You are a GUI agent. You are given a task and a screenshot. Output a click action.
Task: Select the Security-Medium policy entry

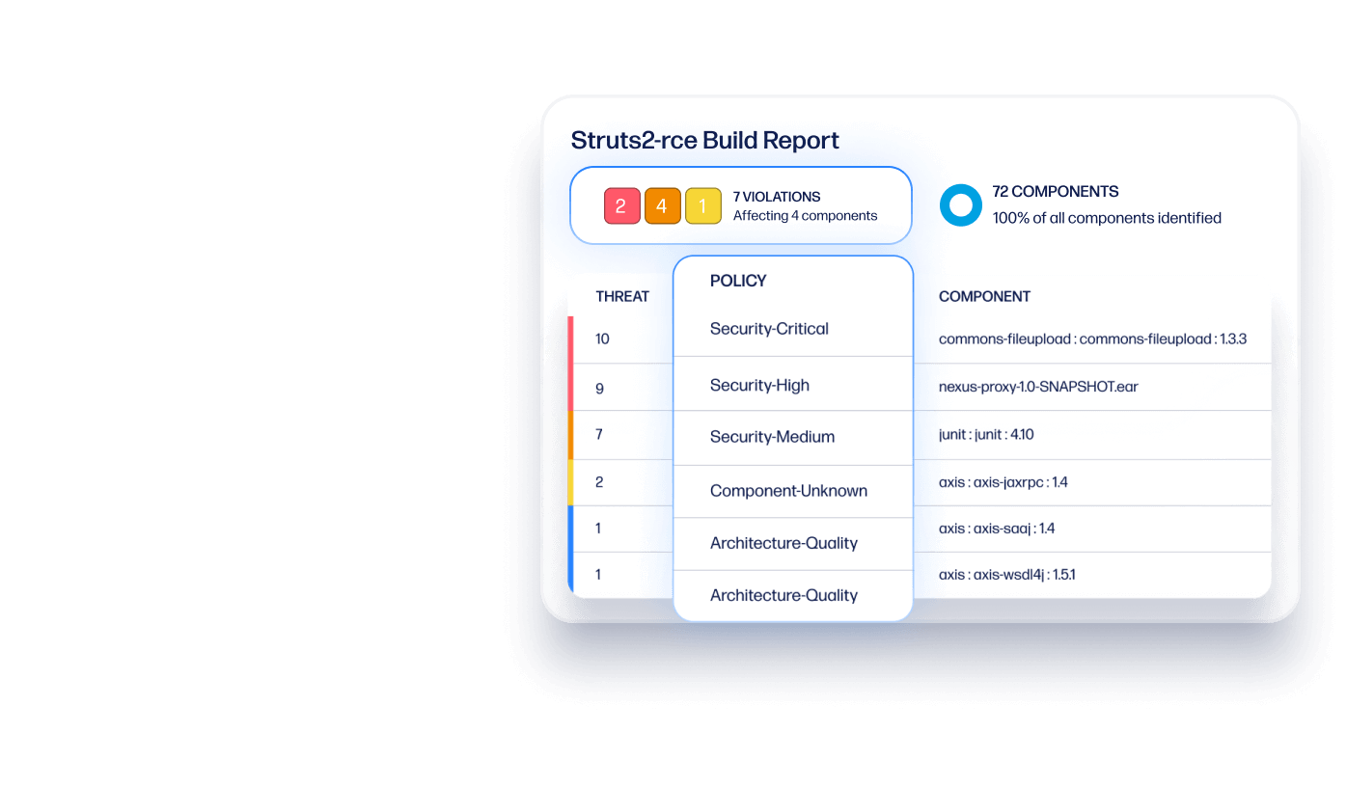(x=772, y=437)
